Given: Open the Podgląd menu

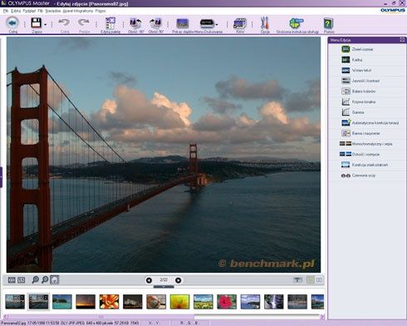Looking at the screenshot, I should (29, 11).
